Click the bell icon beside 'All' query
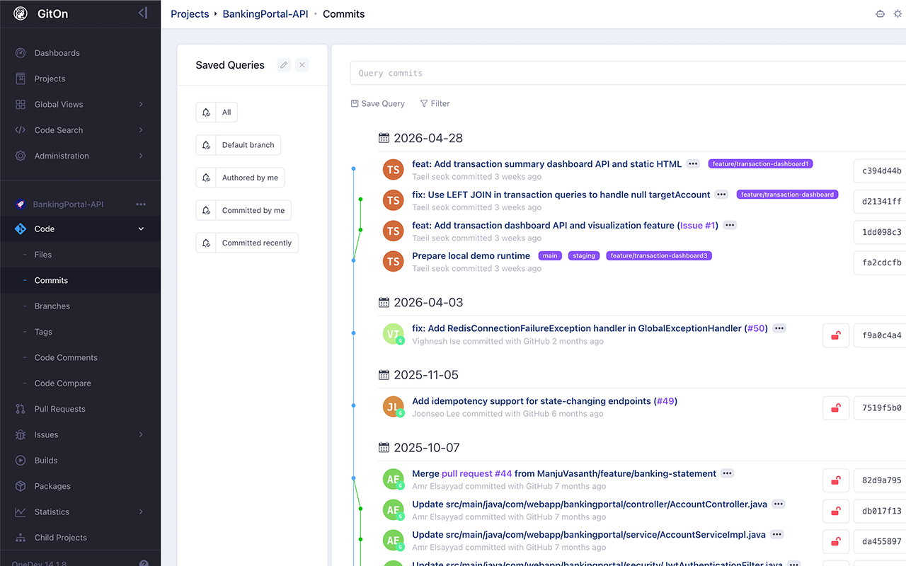906x566 pixels. [x=206, y=112]
